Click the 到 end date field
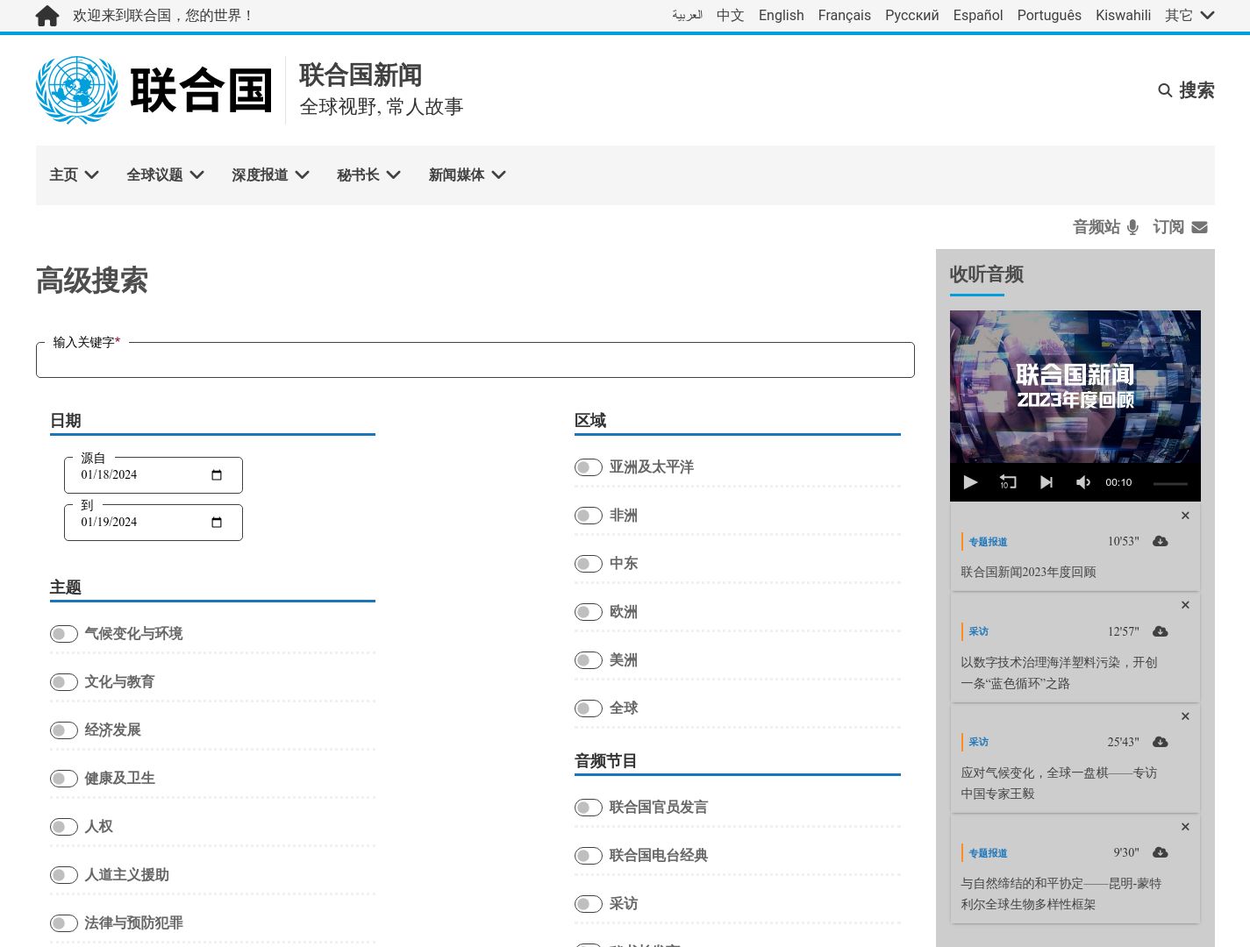This screenshot has height=947, width=1250. (x=154, y=523)
